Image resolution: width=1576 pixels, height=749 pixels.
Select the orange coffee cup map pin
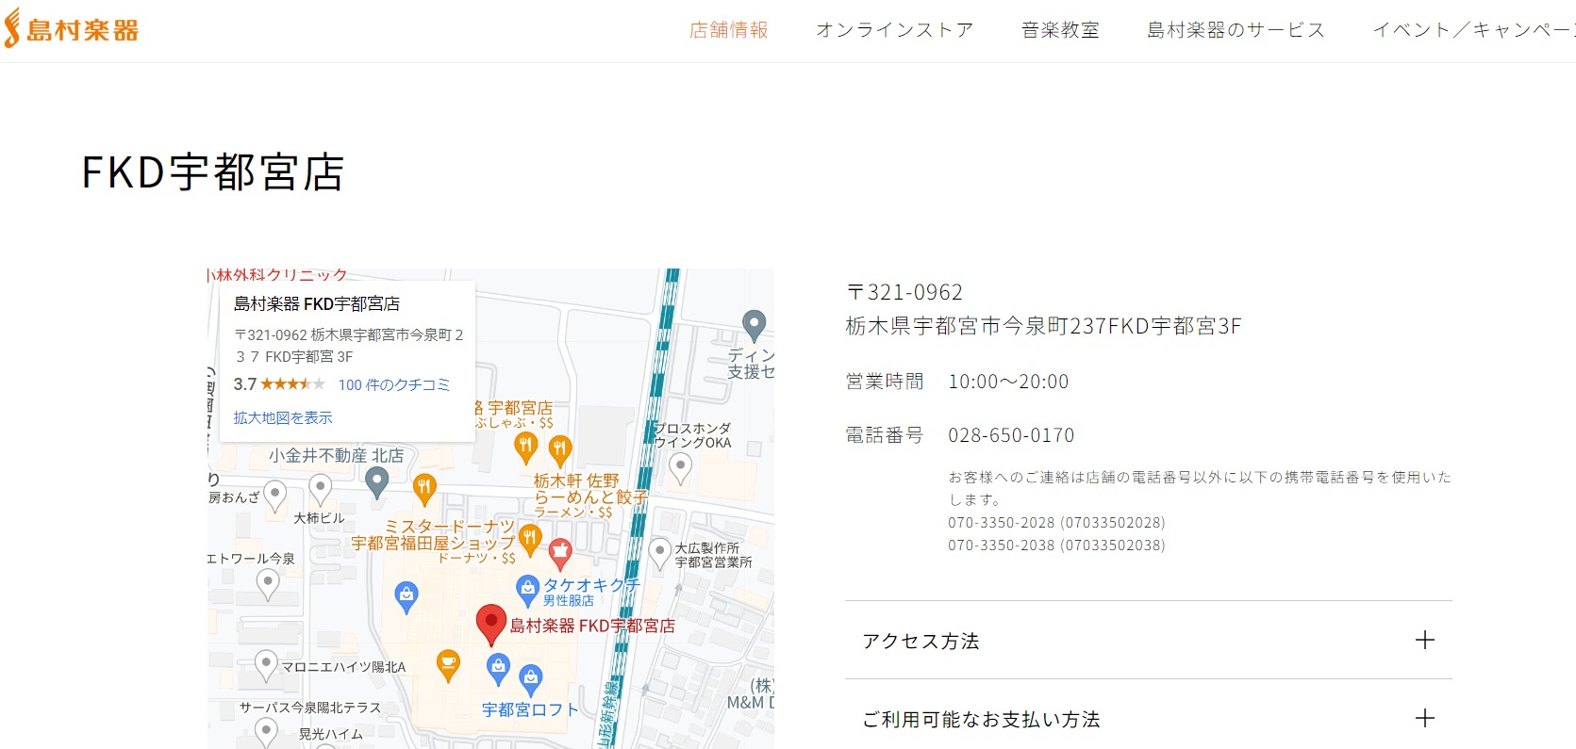pyautogui.click(x=448, y=666)
